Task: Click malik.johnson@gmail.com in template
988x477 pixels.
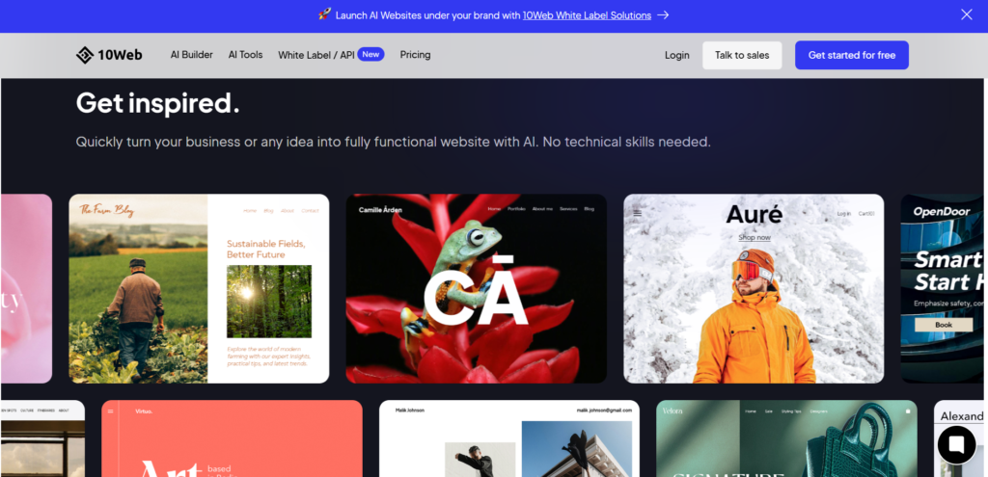Action: 604,411
